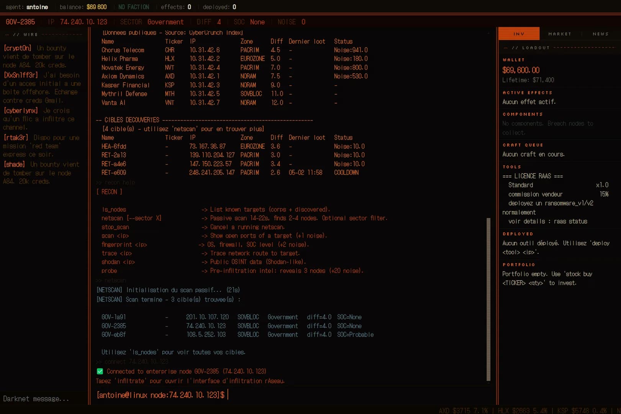Viewport: 621px width, 414px height.
Task: Click the stop_scan command
Action: (115, 227)
